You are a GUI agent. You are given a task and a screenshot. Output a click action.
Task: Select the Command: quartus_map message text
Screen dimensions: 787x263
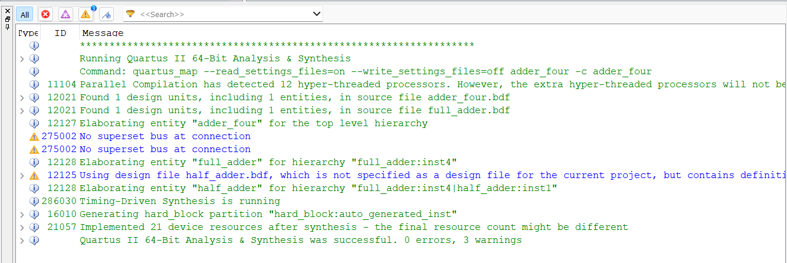tap(366, 71)
